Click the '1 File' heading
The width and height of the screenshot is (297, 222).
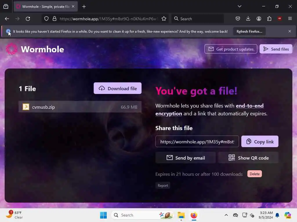pyautogui.click(x=28, y=89)
